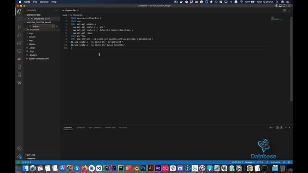Viewport: 308px width, 173px height.
Task: Select Dockerfile in the file tree
Action: 35,30
